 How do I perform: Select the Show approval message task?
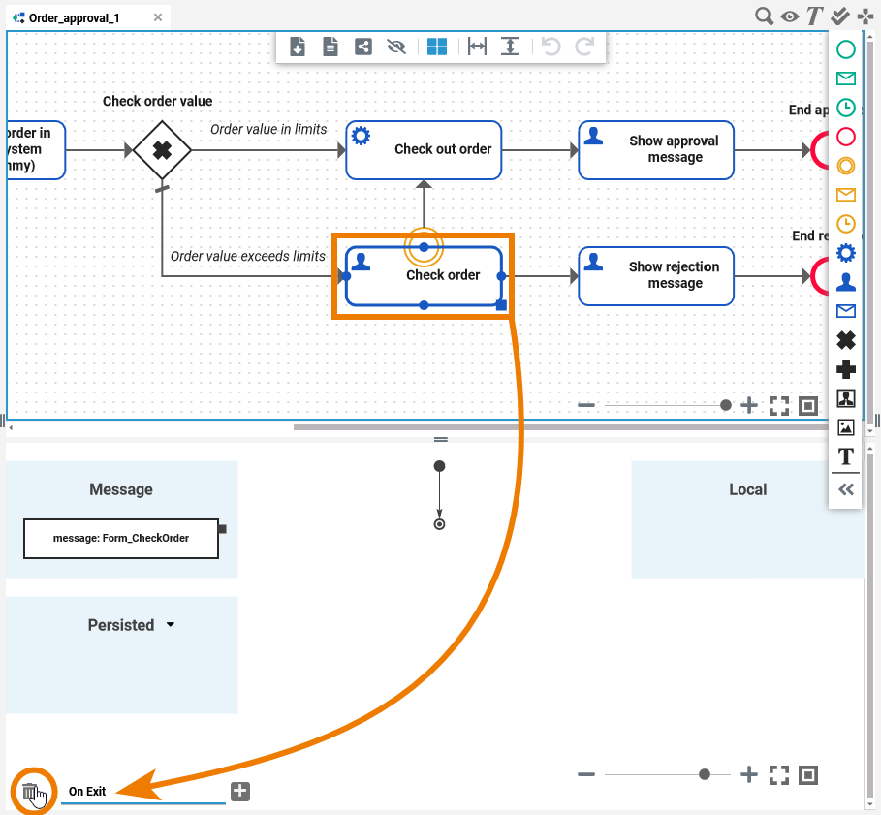[656, 150]
